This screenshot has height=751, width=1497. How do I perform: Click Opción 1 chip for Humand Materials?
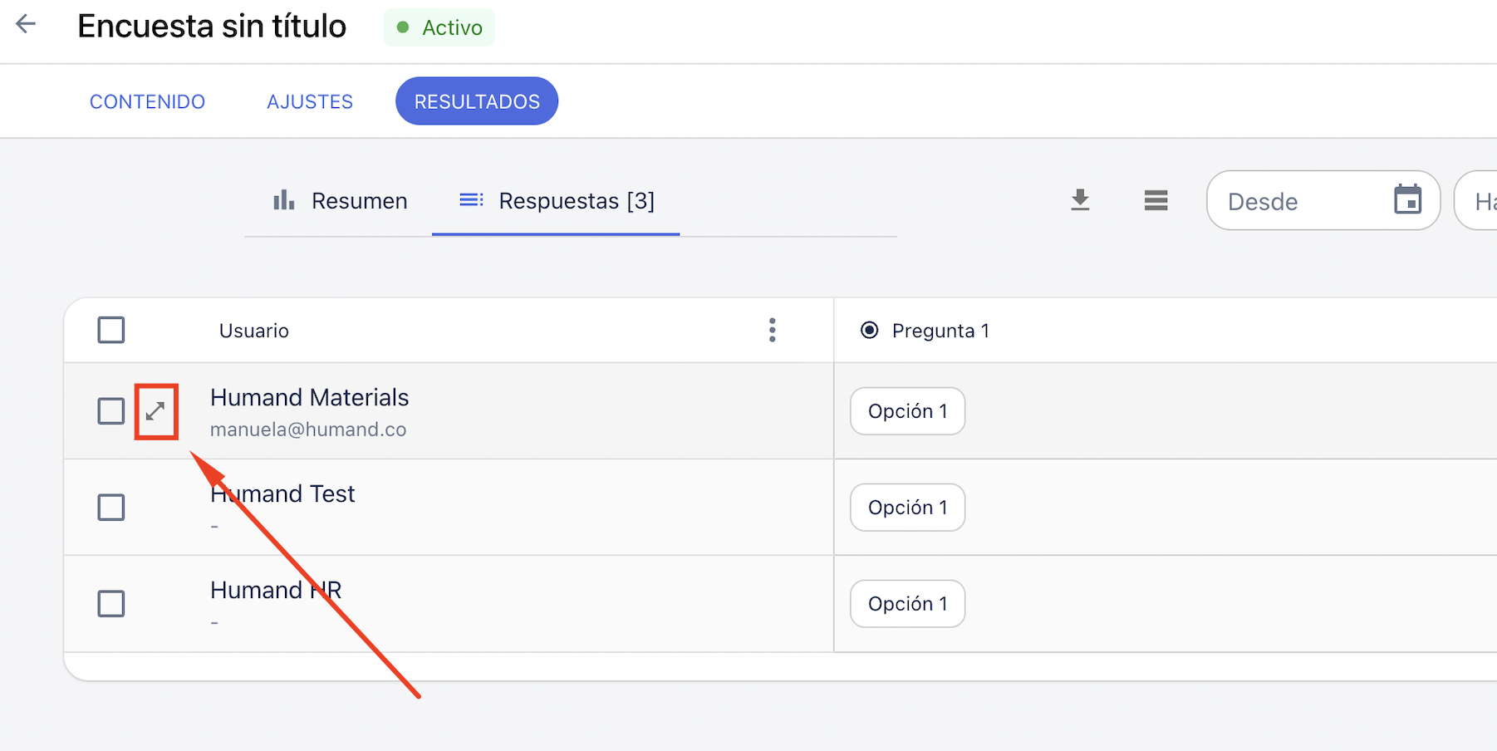pos(907,411)
